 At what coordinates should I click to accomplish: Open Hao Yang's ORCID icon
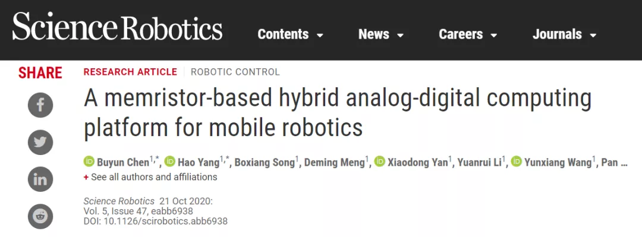(169, 162)
